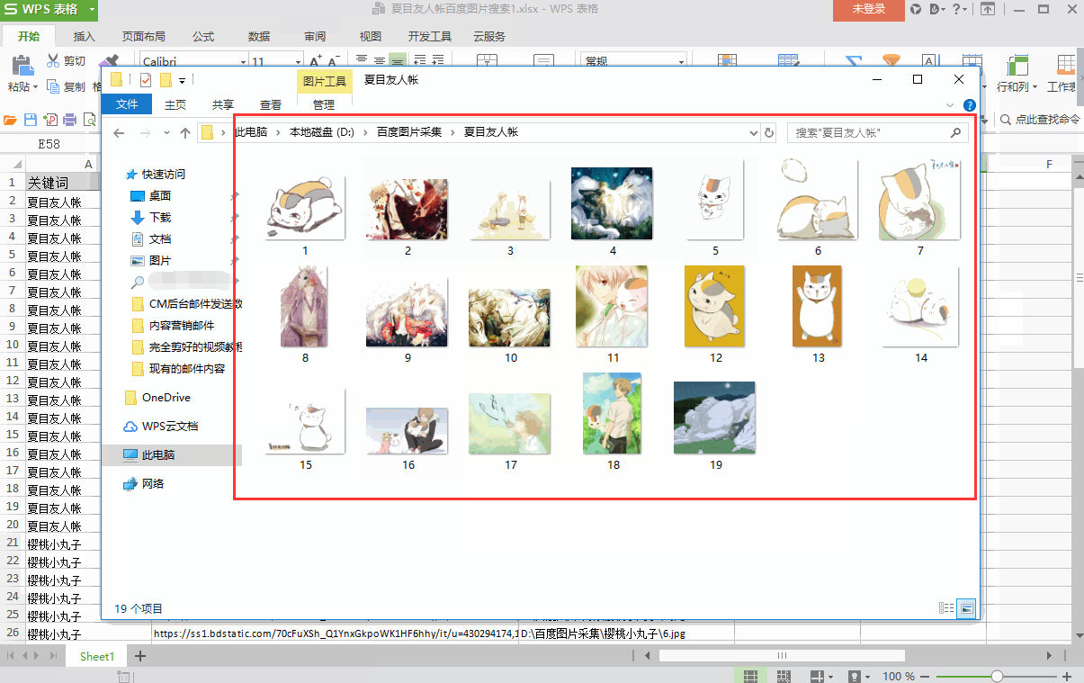Select OneDrive in Explorer sidebar

[166, 397]
